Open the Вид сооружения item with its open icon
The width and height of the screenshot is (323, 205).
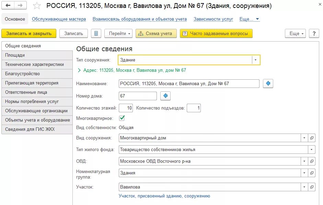pos(312,138)
